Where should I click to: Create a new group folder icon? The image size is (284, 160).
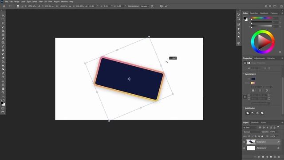[271, 157]
